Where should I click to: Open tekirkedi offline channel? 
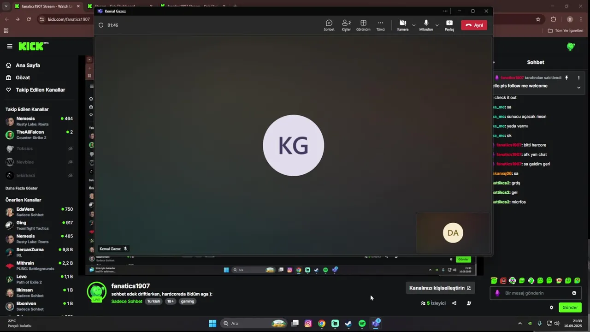tap(39, 175)
